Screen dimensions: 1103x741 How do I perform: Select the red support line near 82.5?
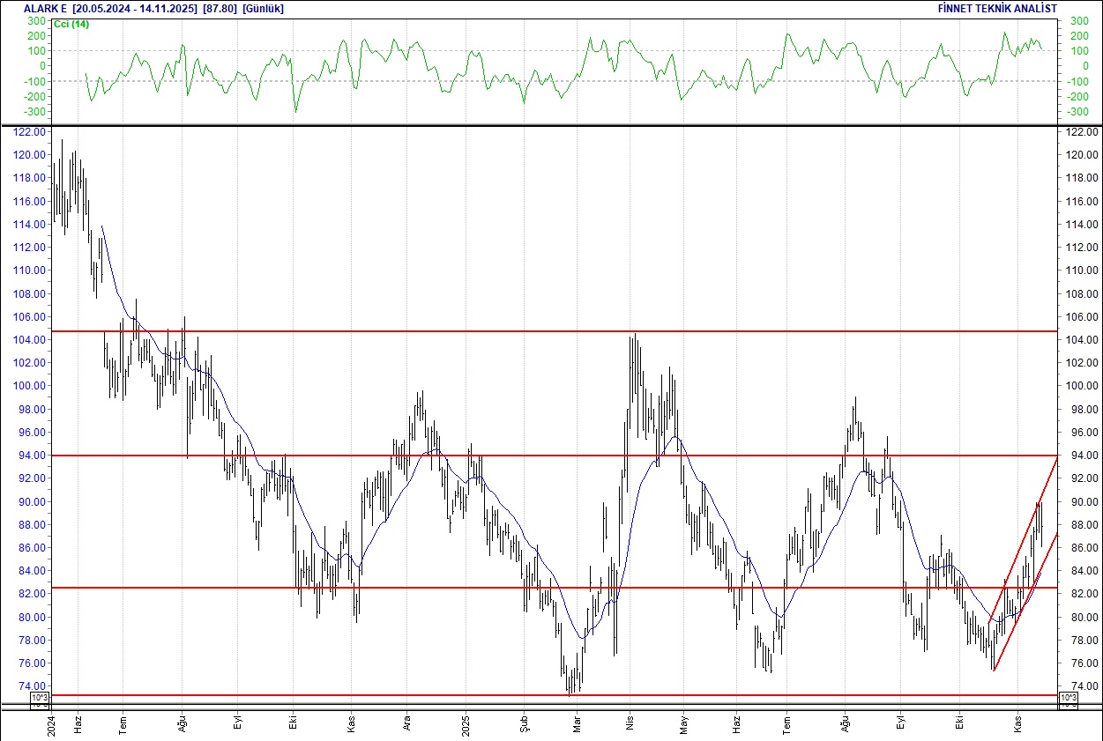[529, 588]
